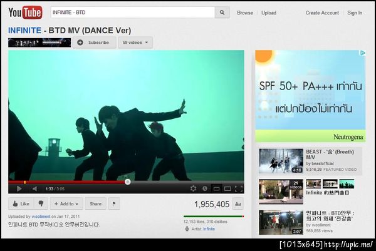This screenshot has width=376, height=251.
Task: Expand the 59 videos dropdown
Action: click(x=135, y=43)
